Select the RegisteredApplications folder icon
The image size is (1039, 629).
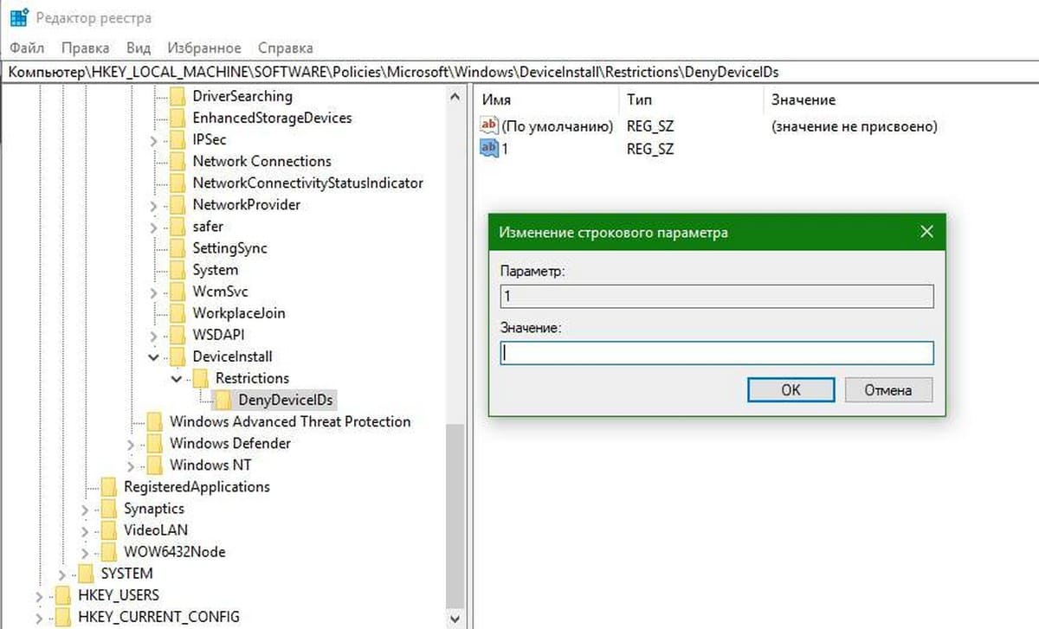[x=109, y=486]
